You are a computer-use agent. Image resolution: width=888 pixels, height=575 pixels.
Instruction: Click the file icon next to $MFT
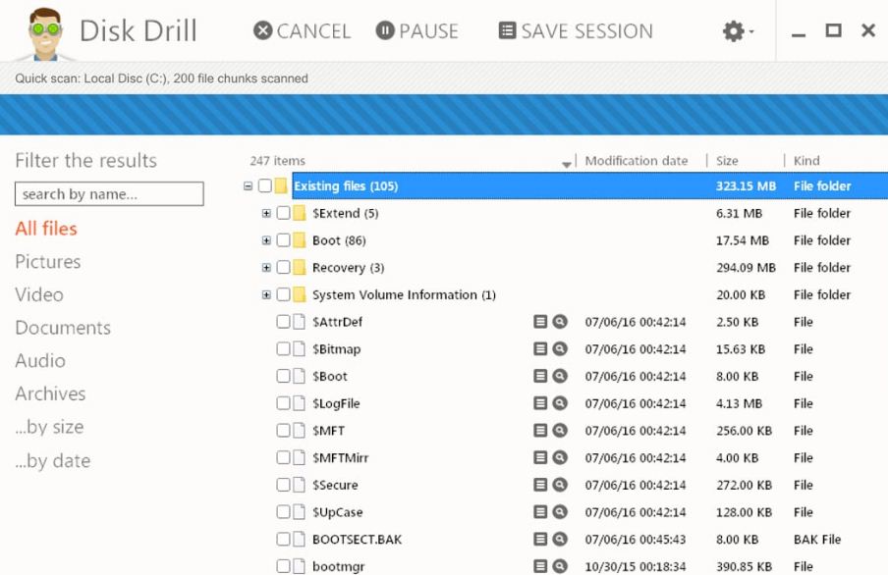point(299,431)
